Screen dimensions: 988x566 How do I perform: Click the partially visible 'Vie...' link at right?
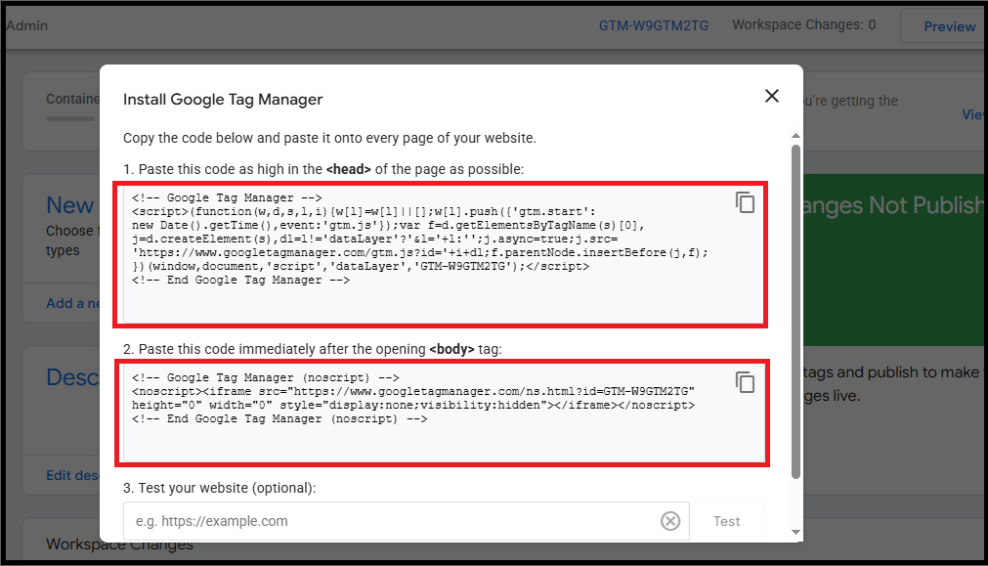pos(973,114)
